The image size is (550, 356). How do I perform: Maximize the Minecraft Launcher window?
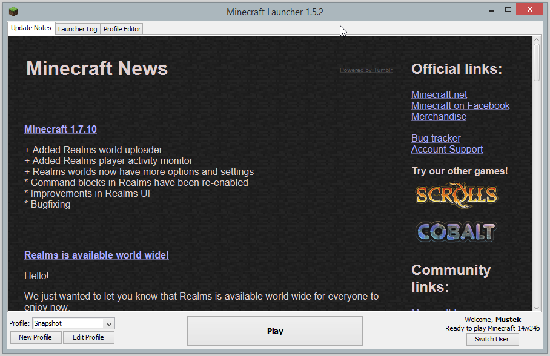coord(508,10)
